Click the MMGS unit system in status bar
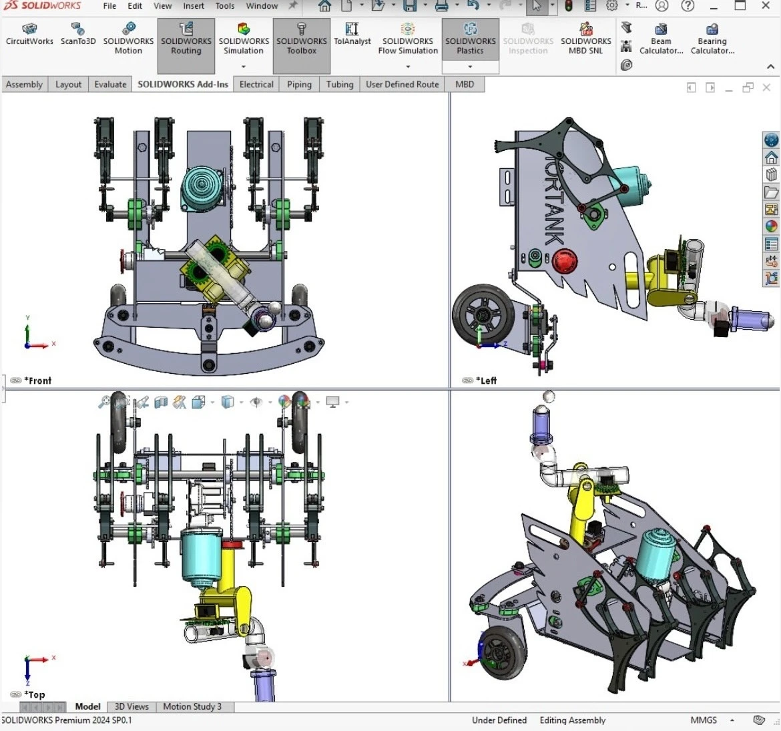781x731 pixels. point(704,720)
